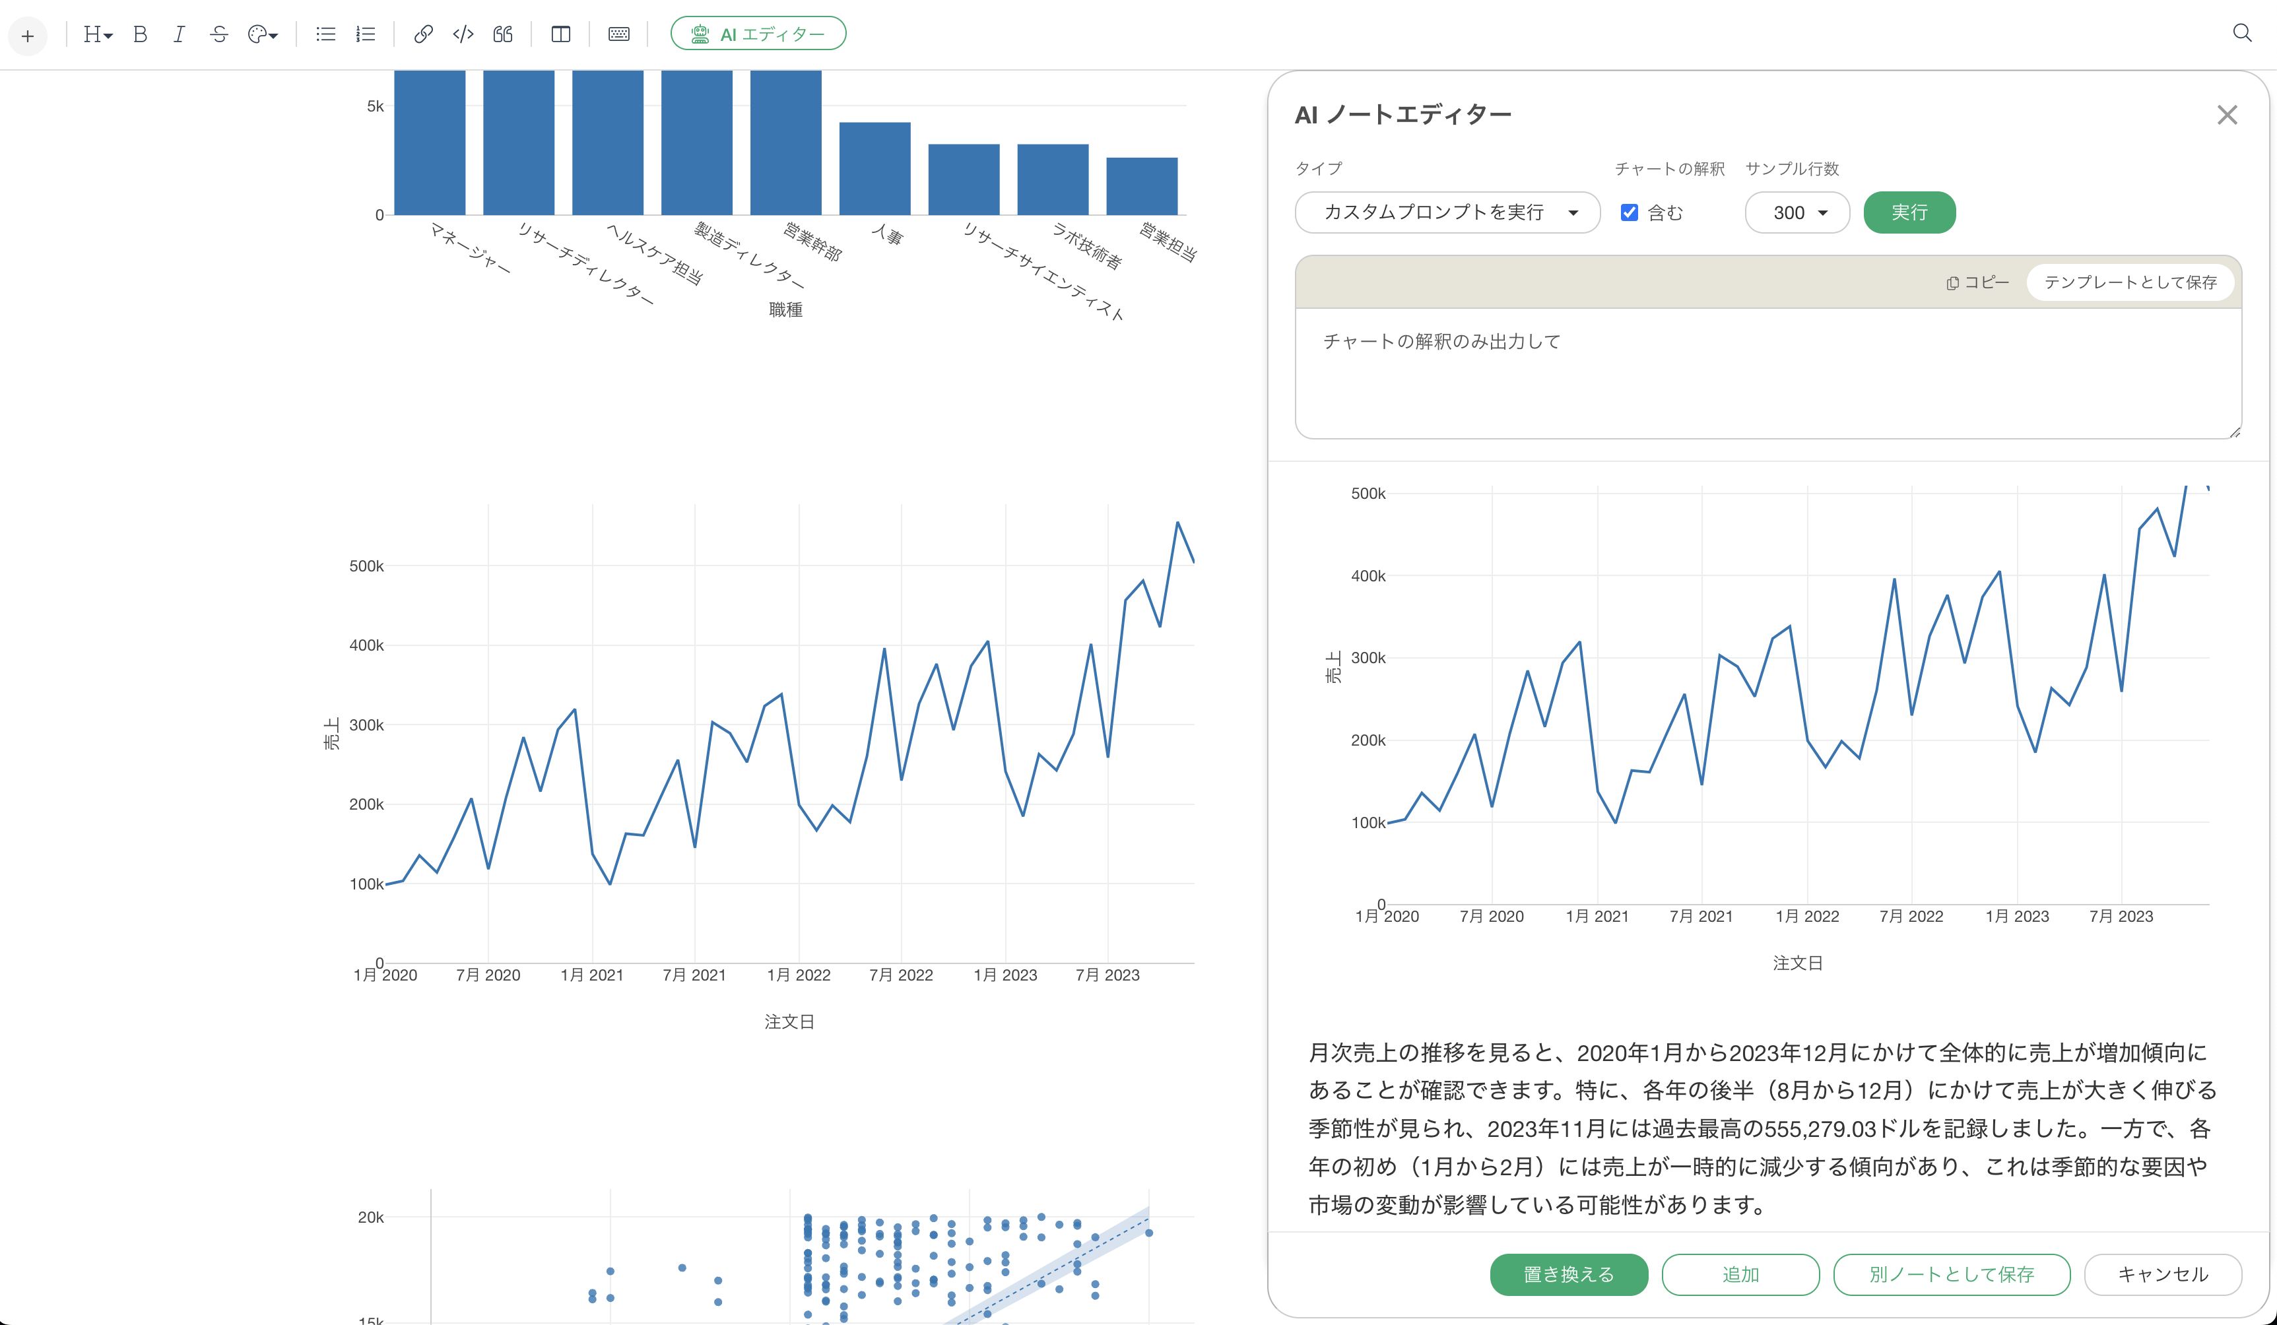Open the カスタムプロンプトを実行 type dropdown
Screen dimensions: 2277x1325
[x=1447, y=212]
